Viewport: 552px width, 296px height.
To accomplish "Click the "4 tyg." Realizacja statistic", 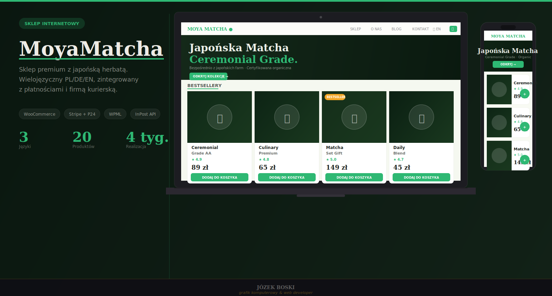I will (x=147, y=139).
